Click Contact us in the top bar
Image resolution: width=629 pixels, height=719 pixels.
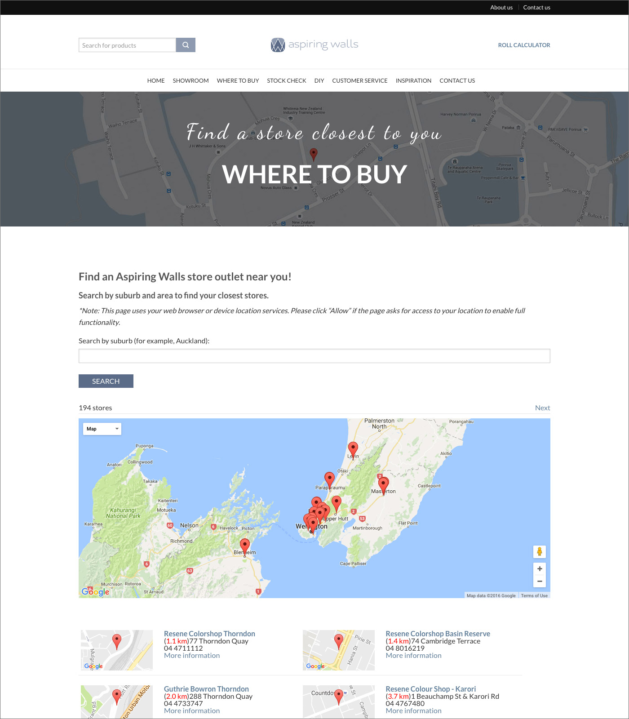click(536, 7)
